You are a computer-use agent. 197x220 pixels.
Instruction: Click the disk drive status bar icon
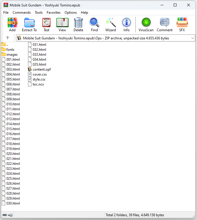click(x=5, y=215)
